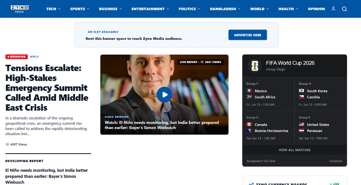Click the Video Briefing label
Image resolution: width=361 pixels, height=185 pixels.
[x=116, y=117]
